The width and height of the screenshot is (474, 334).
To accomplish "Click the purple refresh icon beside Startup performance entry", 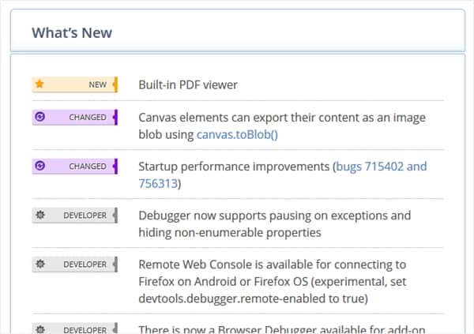I will pyautogui.click(x=40, y=166).
